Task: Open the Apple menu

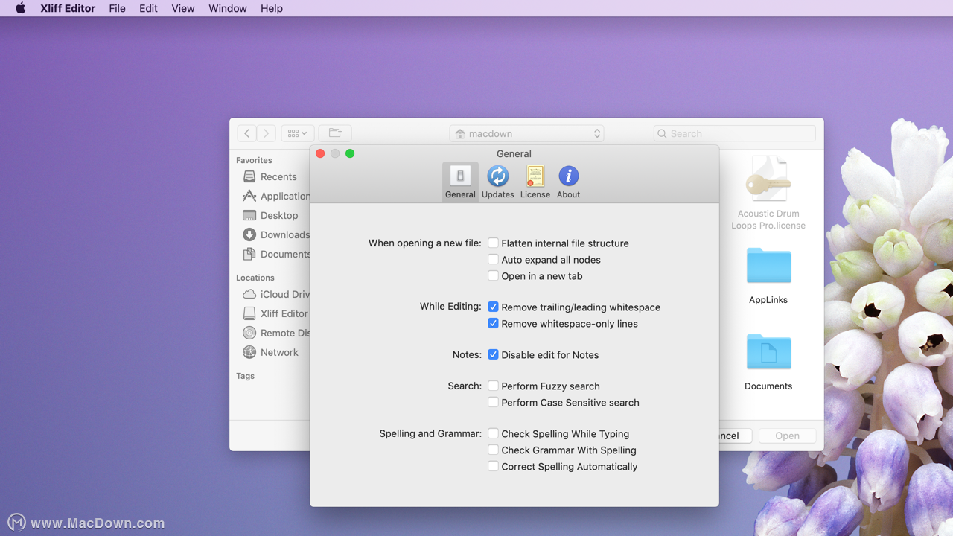Action: [x=21, y=8]
